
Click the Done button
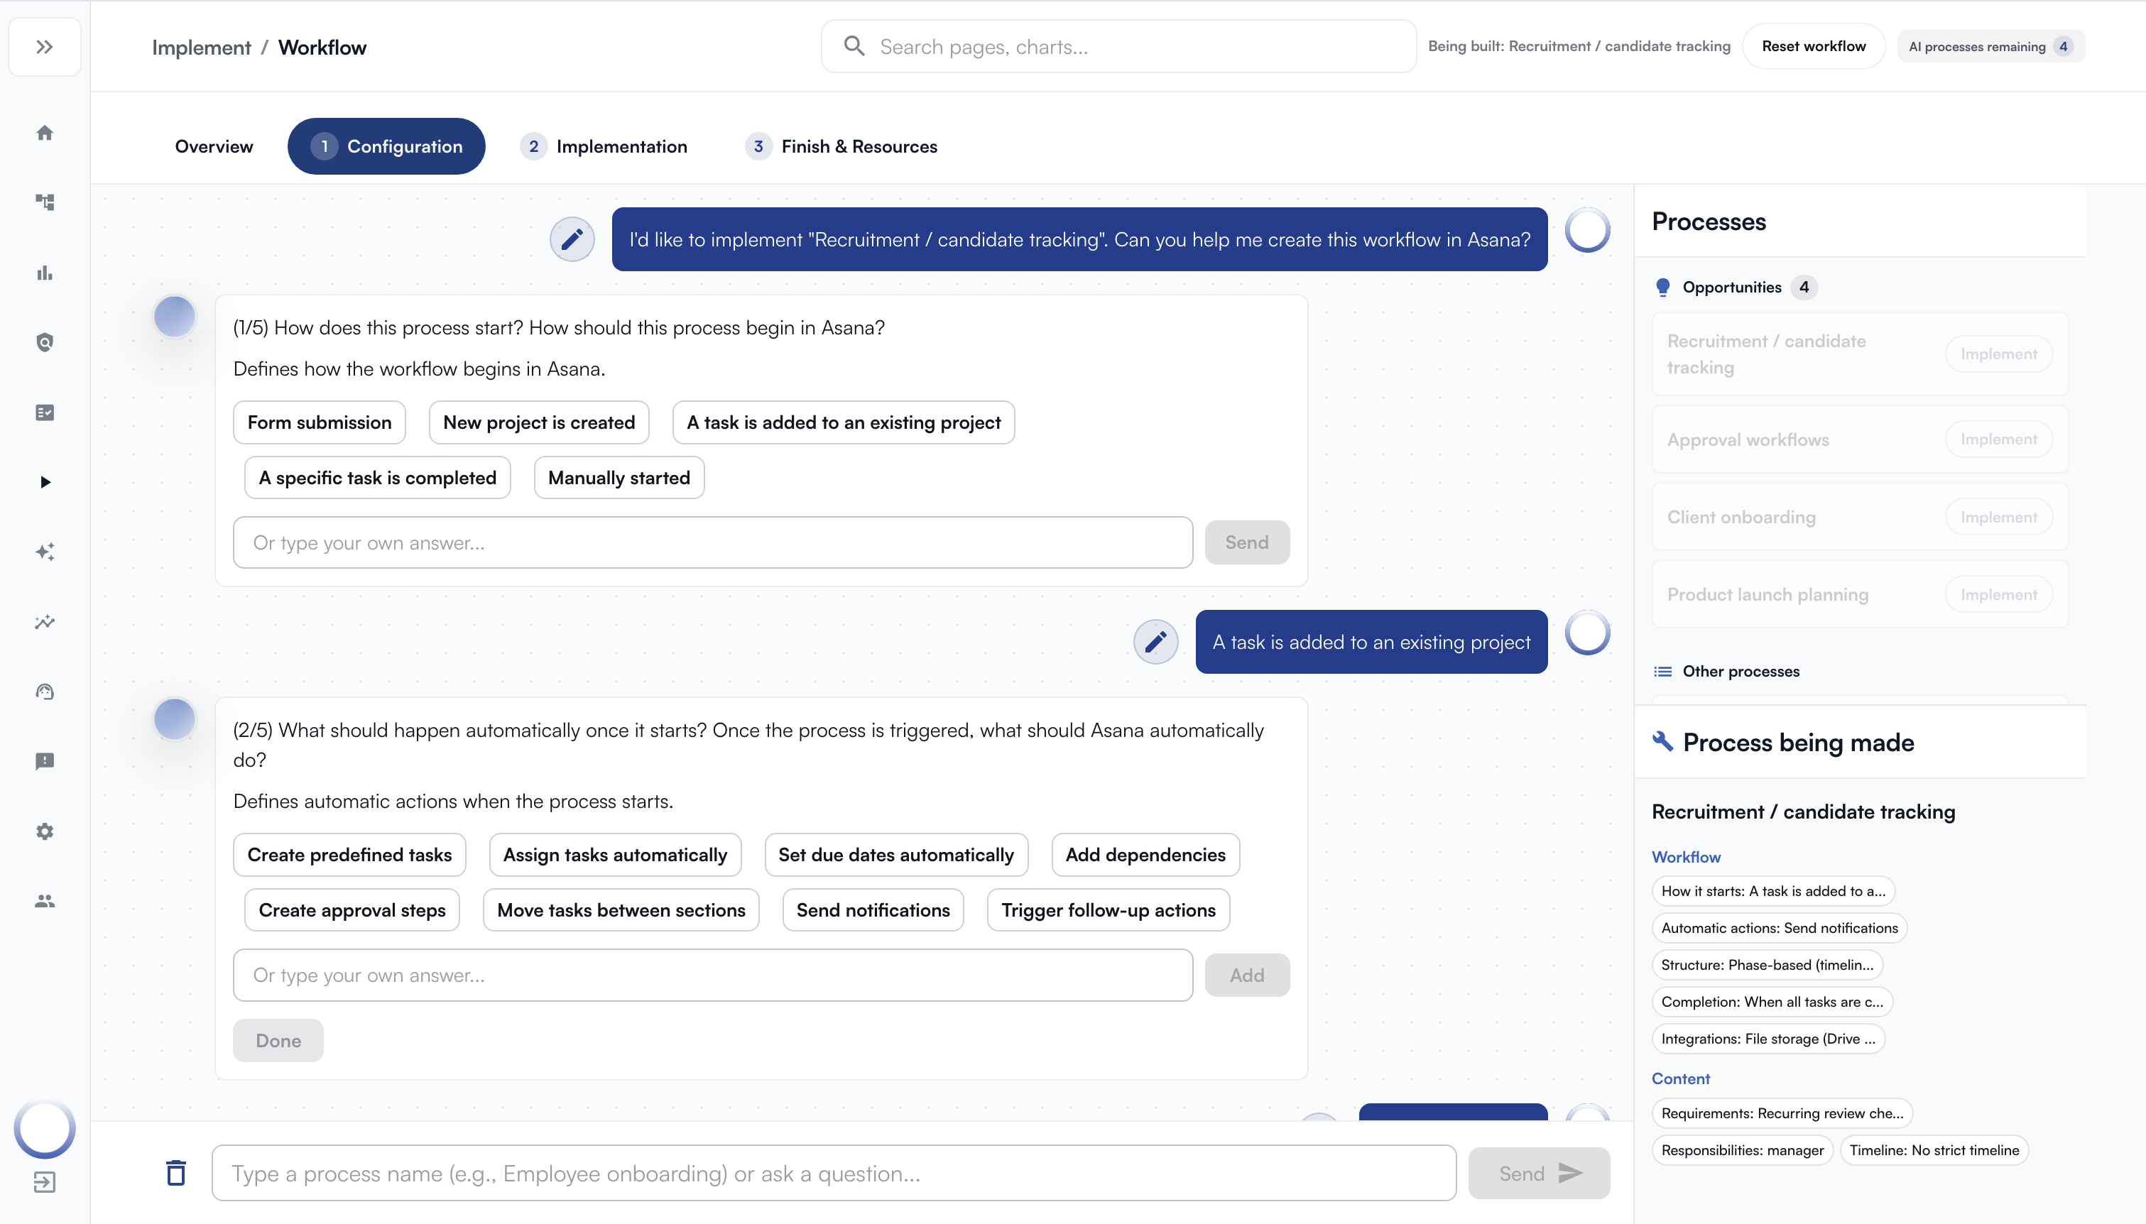pos(278,1041)
